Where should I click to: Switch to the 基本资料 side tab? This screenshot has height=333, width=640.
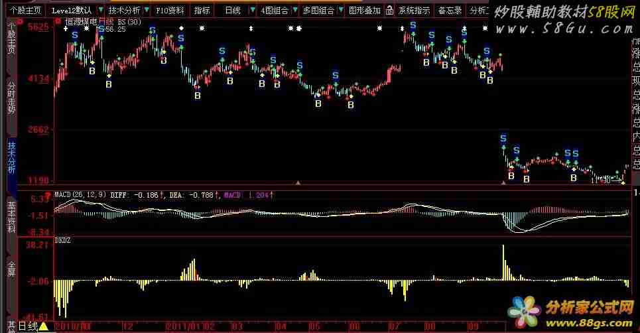click(11, 217)
